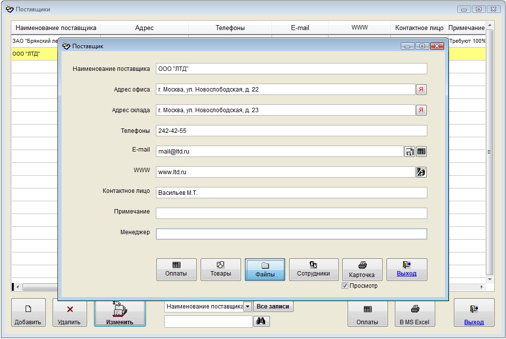Toggle the Просмотр checkbox

[345, 286]
